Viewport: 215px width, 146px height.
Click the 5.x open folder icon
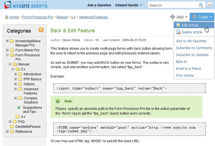(x=17, y=69)
